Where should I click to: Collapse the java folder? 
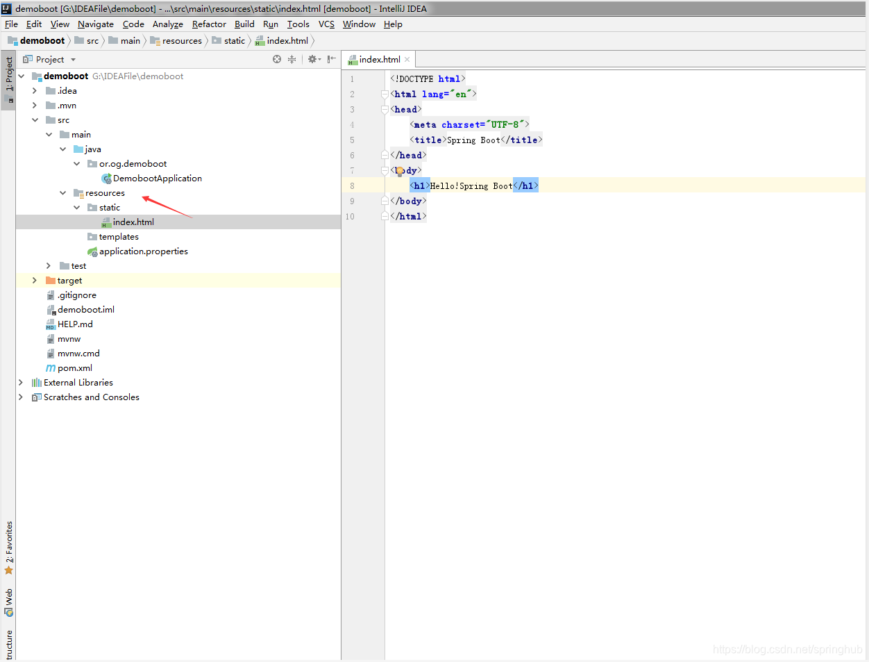pos(62,149)
